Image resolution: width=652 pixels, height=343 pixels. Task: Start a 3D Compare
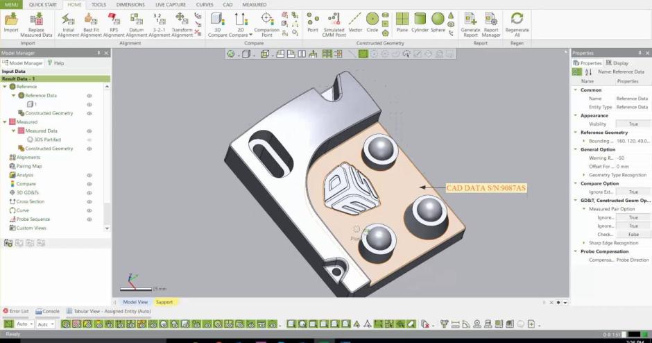pyautogui.click(x=218, y=24)
